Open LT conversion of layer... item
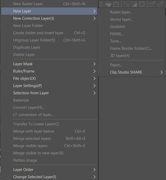 49,115
